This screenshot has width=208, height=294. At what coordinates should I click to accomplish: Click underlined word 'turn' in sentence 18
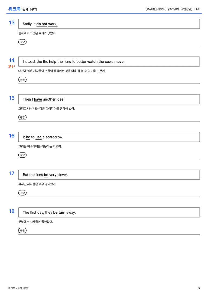coord(62,212)
